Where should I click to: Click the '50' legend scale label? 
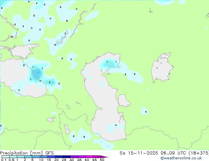coord(102,160)
